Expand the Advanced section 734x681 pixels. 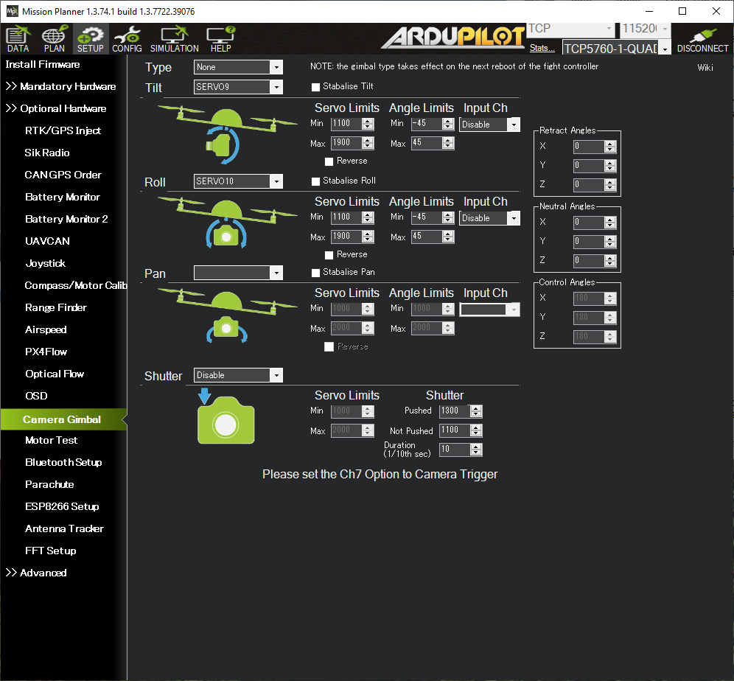tap(36, 573)
